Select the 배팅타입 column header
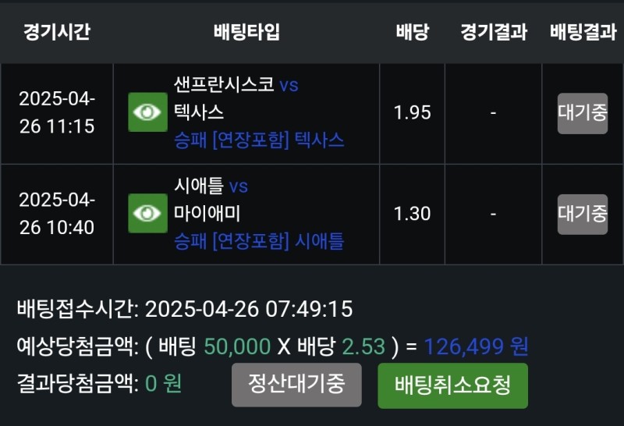This screenshot has width=624, height=426. coord(246,32)
